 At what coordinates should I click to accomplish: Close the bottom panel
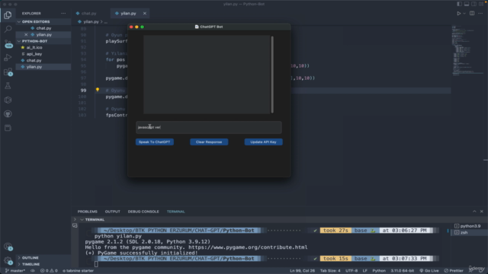(x=481, y=212)
